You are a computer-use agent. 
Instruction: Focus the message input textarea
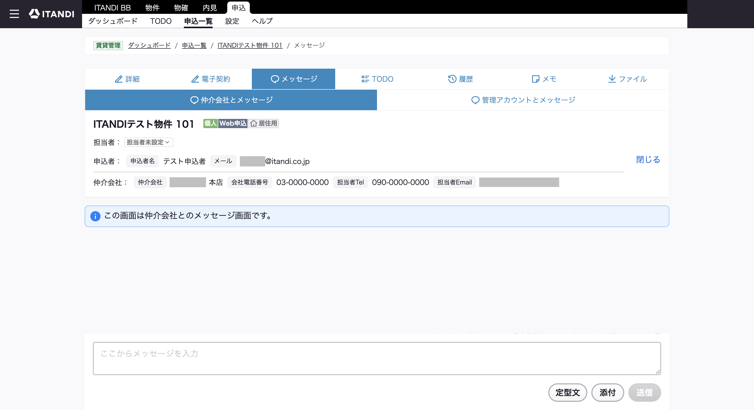[377, 358]
